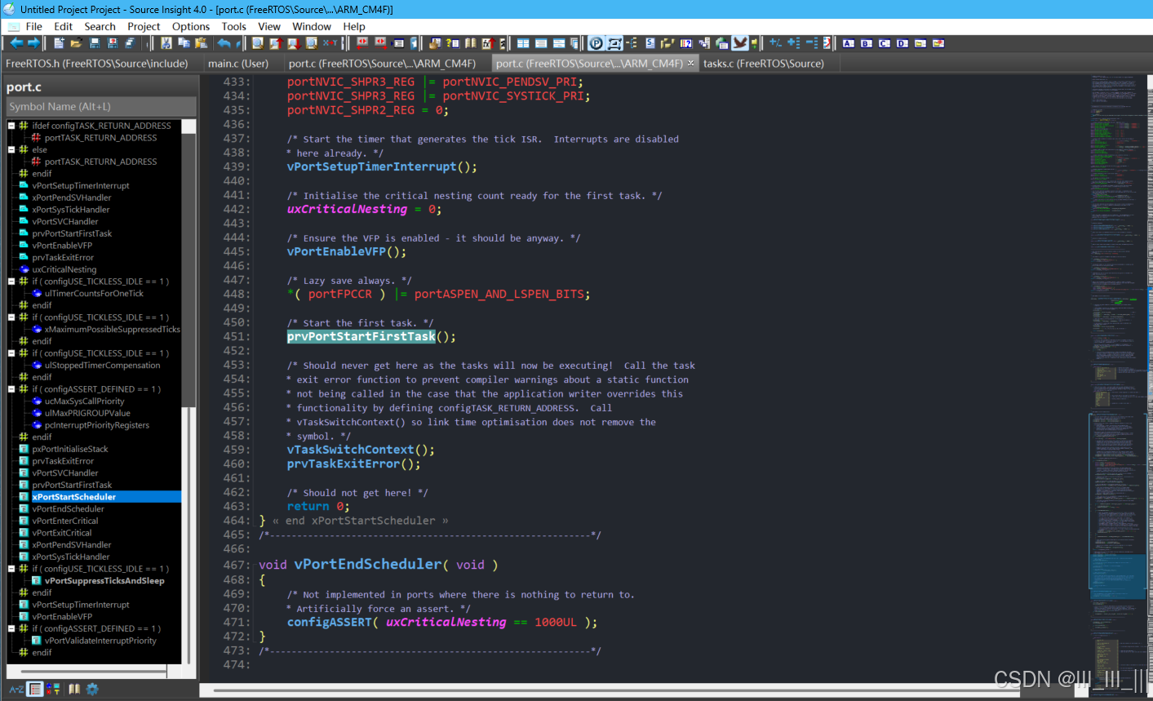Collapse ifdef configTASK_RETURN_ADDRESS node
Image resolution: width=1153 pixels, height=701 pixels.
click(11, 126)
